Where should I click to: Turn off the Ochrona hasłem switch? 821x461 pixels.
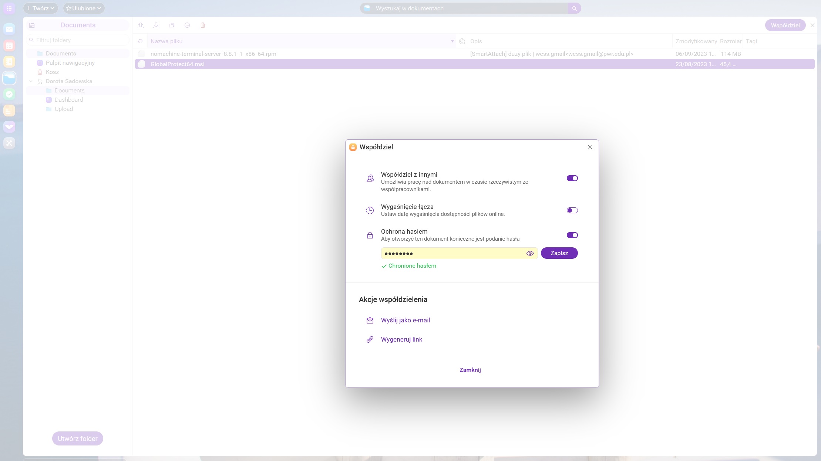pos(572,235)
